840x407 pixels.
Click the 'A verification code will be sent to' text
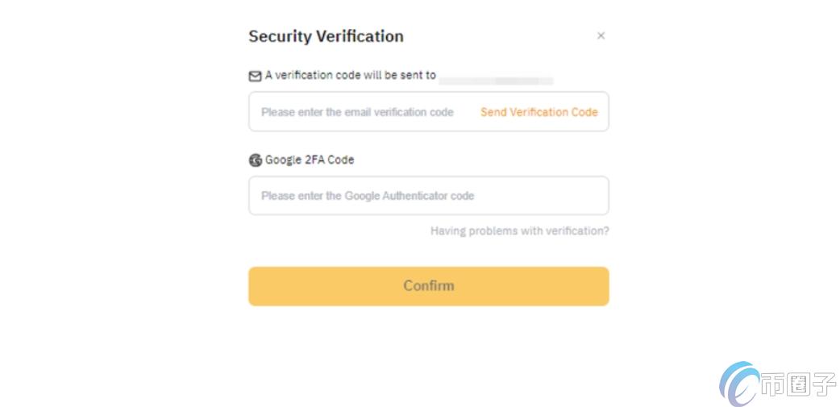point(351,76)
